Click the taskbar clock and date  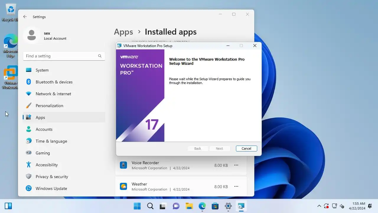pos(357,206)
